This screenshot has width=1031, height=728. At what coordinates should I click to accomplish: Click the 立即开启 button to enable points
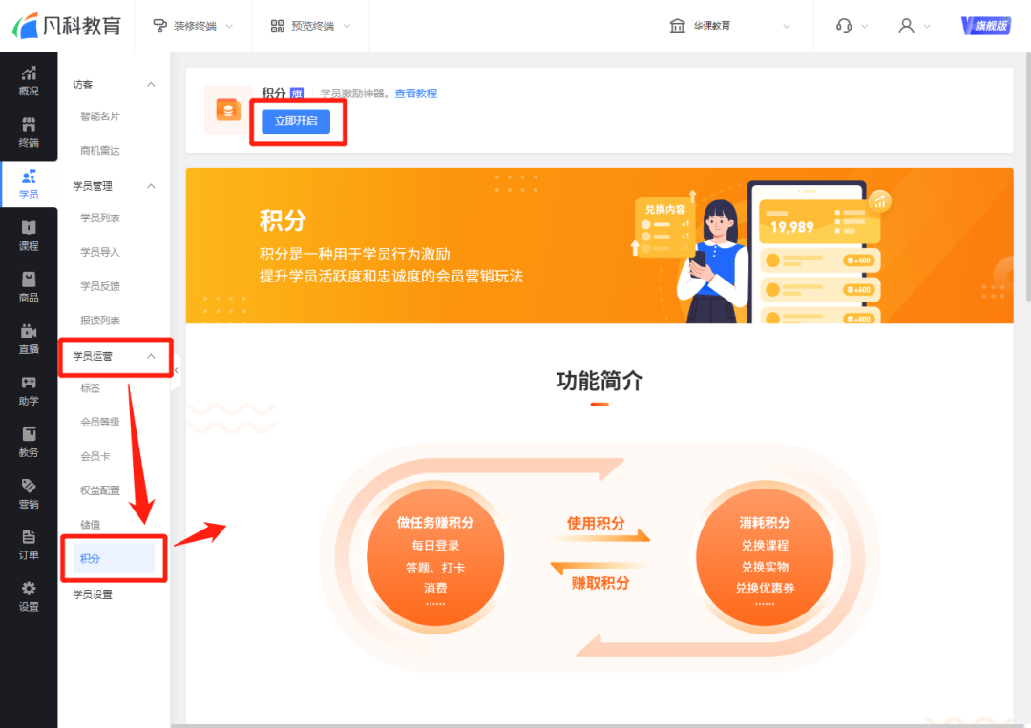(297, 121)
